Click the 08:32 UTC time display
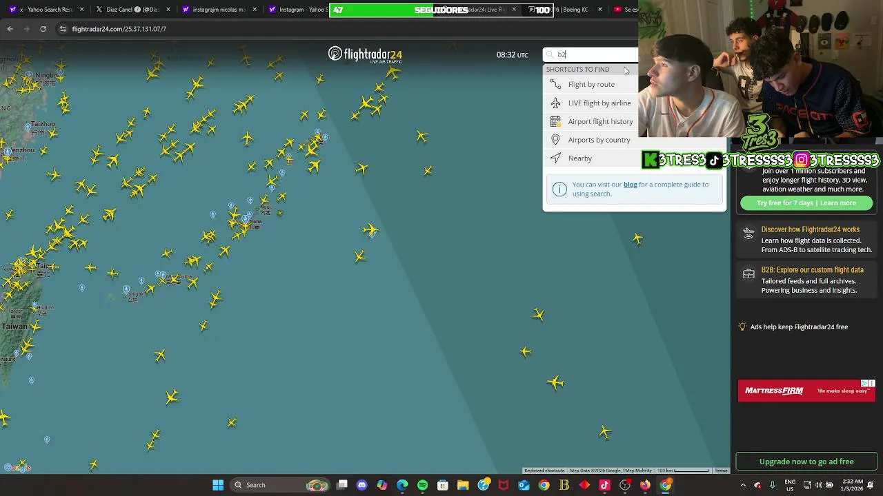This screenshot has height=496, width=883. 512,55
